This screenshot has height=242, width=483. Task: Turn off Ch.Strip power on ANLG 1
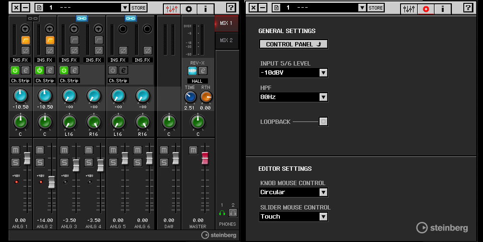tap(15, 70)
